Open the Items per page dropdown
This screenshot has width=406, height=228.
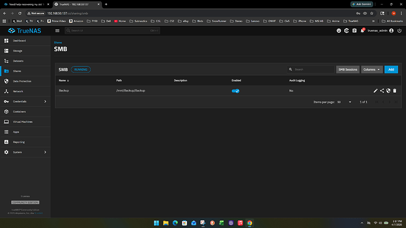click(344, 102)
